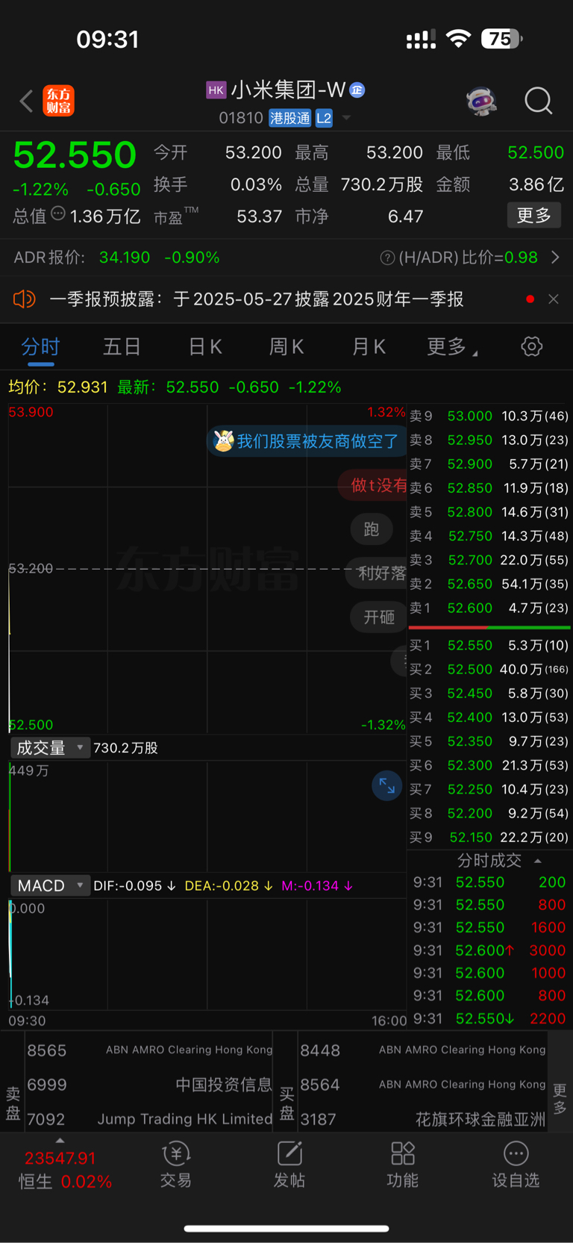573x1243 pixels.
Task: Tap the 52.550↓ 2200 trade record
Action: (489, 1018)
